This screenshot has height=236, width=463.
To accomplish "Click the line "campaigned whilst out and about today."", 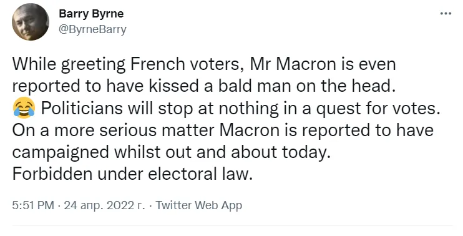I will 171,152.
